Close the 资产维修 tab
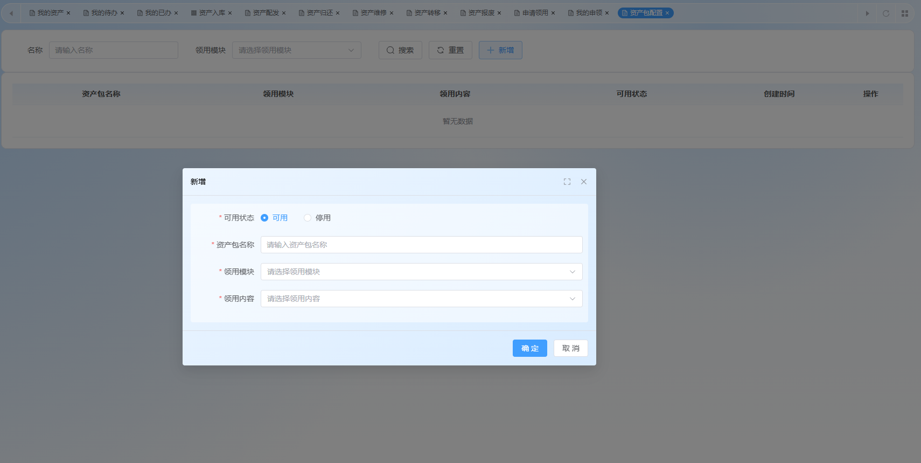This screenshot has width=921, height=463. [392, 13]
